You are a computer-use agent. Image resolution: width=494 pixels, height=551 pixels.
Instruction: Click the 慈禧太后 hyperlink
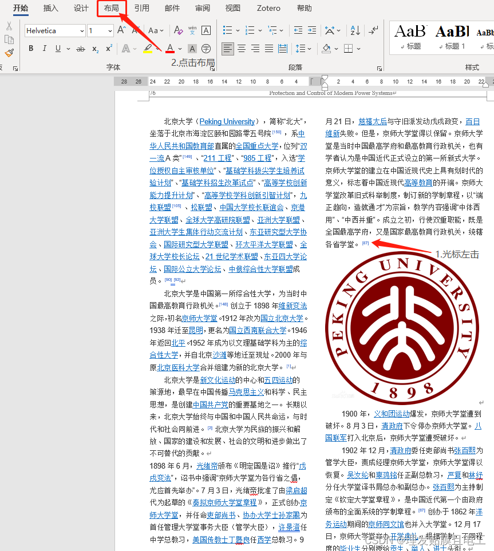pos(373,121)
